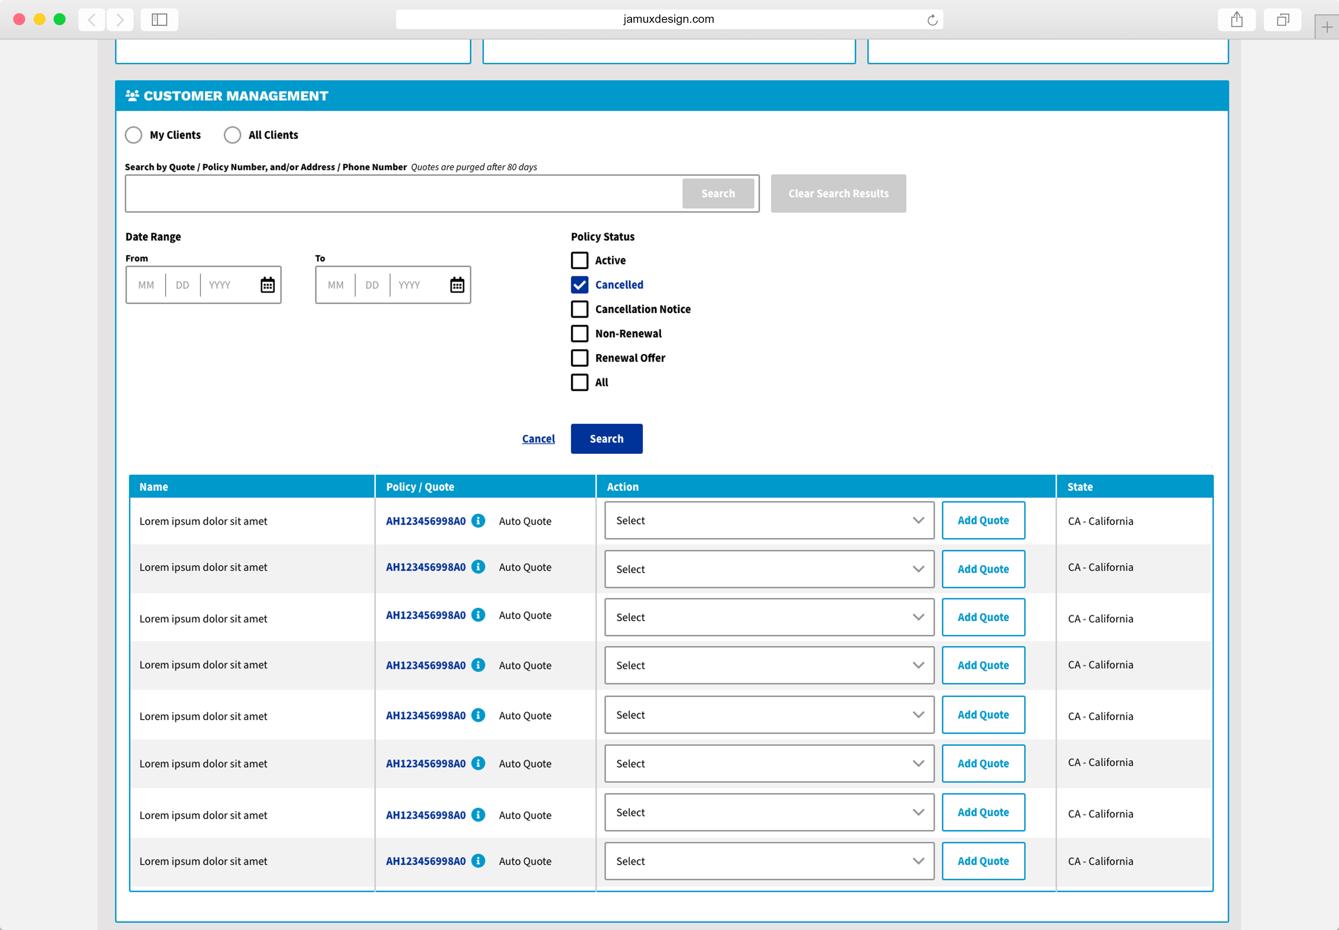The image size is (1339, 930).
Task: Open the Select action dropdown in third row
Action: click(x=769, y=617)
